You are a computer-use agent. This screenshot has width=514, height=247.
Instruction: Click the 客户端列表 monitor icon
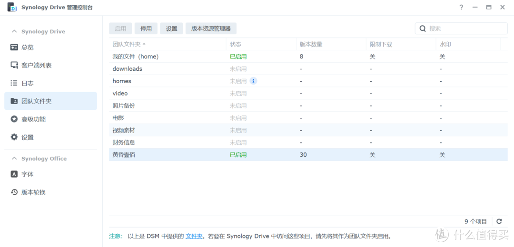pyautogui.click(x=14, y=65)
